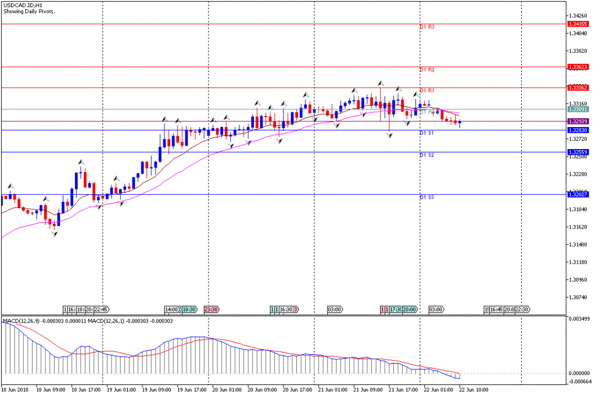Click the 1.32720 price axis value

point(578,139)
